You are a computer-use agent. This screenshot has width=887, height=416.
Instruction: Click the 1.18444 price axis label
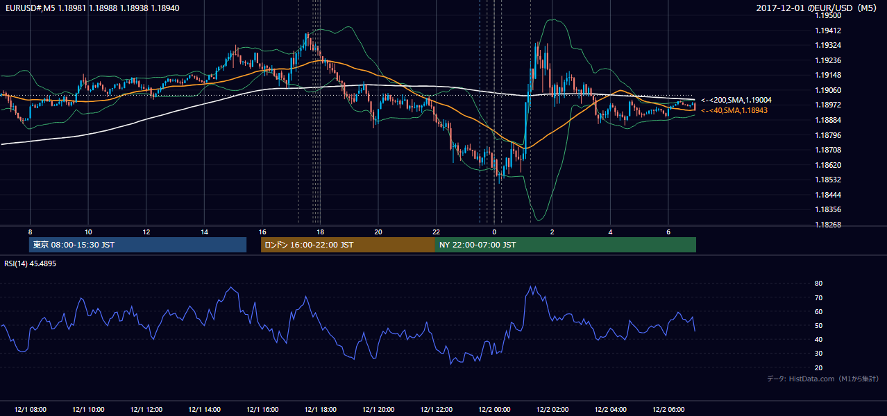point(828,195)
